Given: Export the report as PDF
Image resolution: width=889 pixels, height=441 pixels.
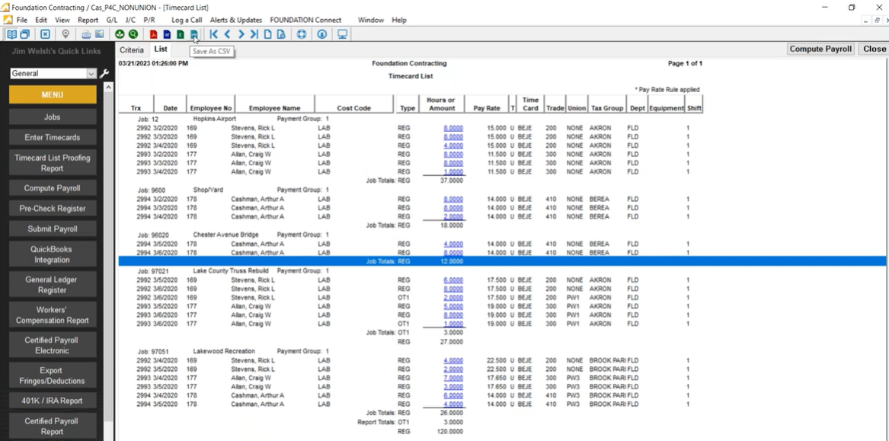Looking at the screenshot, I should [153, 34].
